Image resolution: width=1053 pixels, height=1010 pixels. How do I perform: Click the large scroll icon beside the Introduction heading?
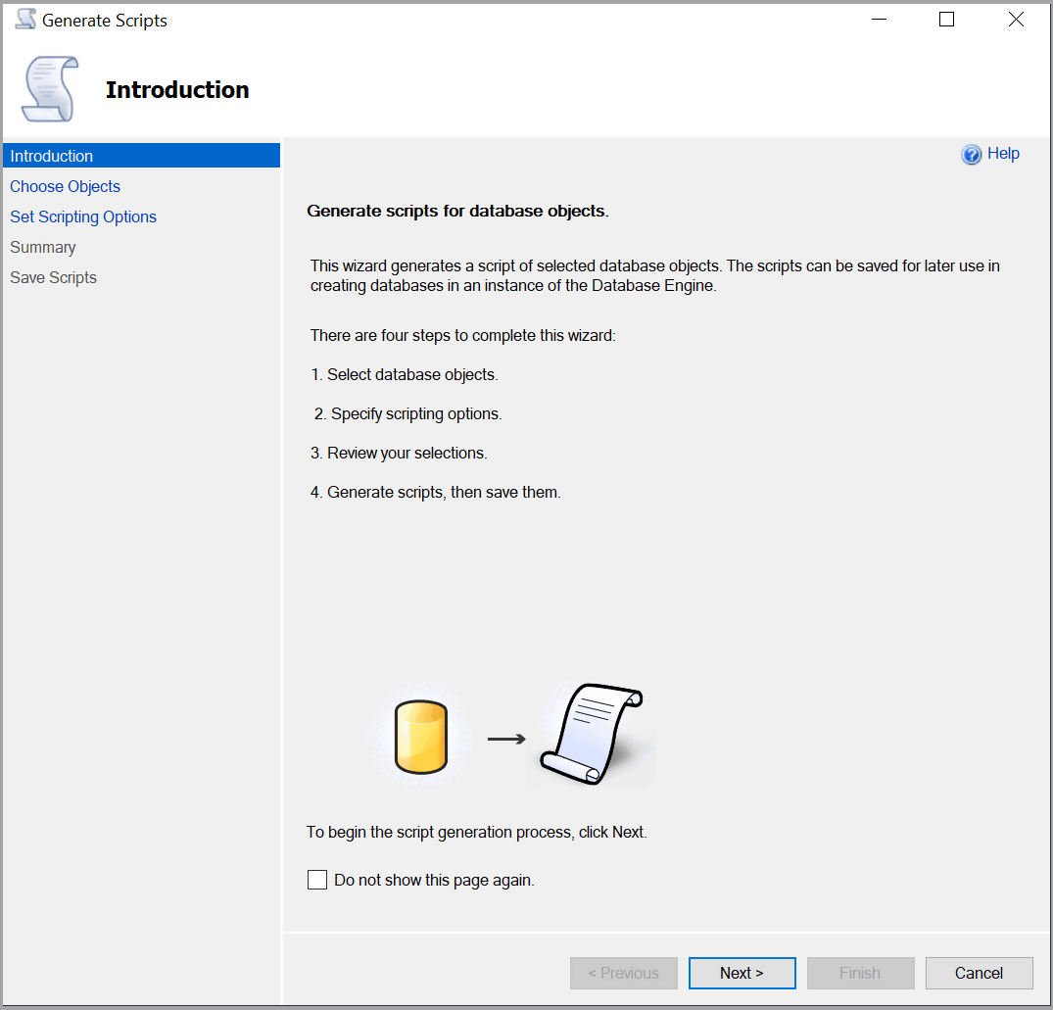coord(50,89)
